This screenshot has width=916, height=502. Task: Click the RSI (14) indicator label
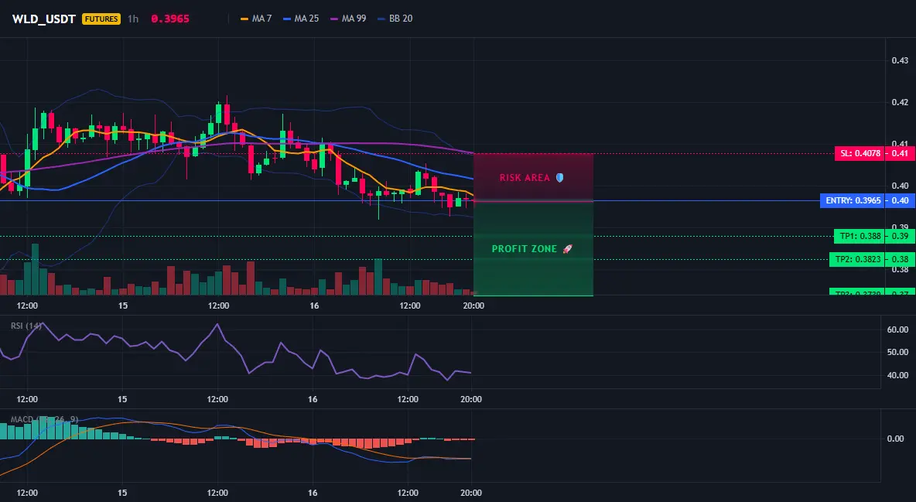tap(26, 326)
